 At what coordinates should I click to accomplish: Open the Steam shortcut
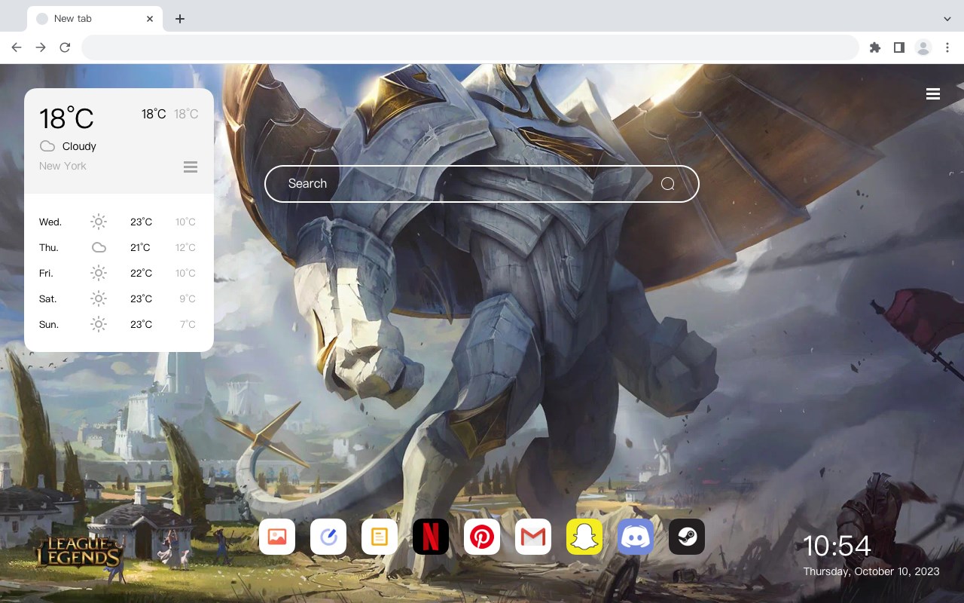tap(687, 537)
